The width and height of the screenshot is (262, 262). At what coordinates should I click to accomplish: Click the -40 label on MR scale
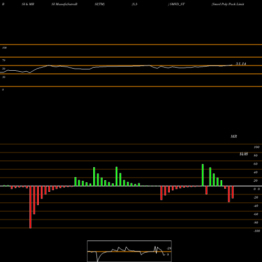click(256, 206)
